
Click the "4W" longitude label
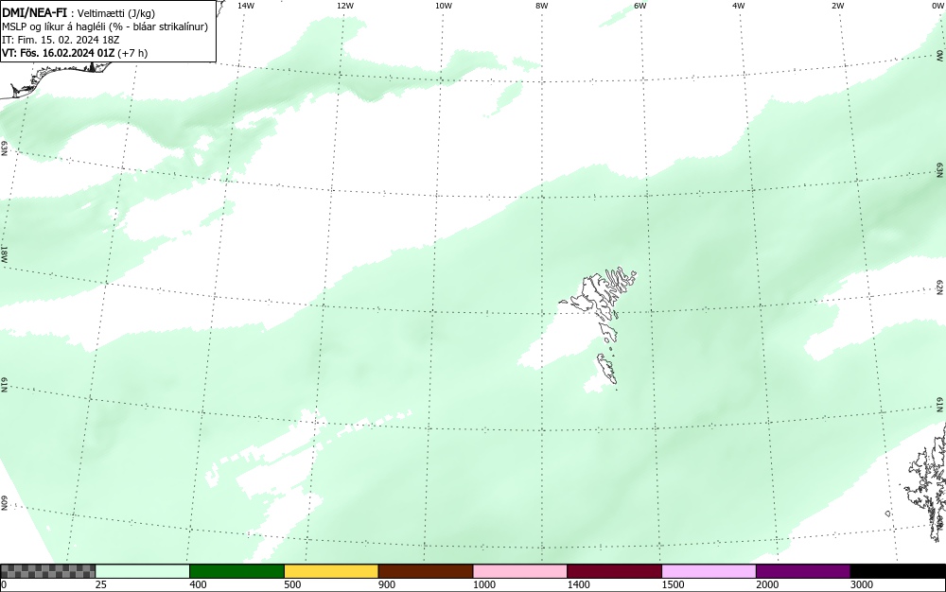pyautogui.click(x=739, y=6)
